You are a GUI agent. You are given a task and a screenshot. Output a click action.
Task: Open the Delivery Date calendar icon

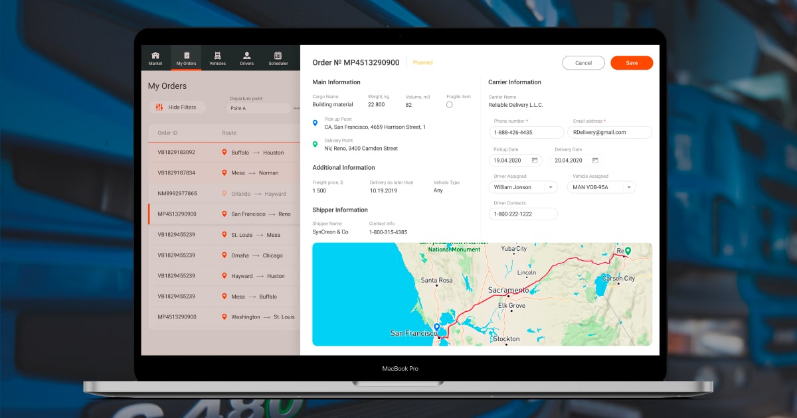click(x=595, y=160)
